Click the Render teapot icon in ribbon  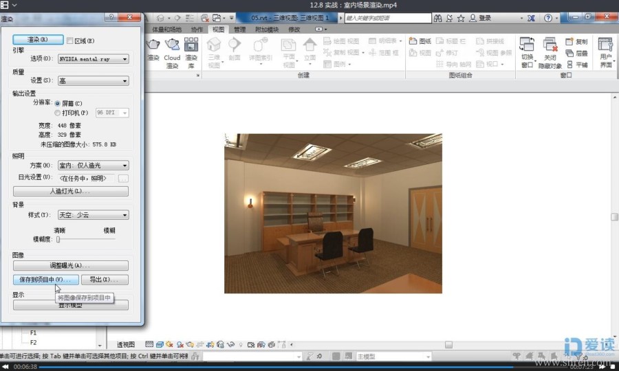tap(153, 45)
